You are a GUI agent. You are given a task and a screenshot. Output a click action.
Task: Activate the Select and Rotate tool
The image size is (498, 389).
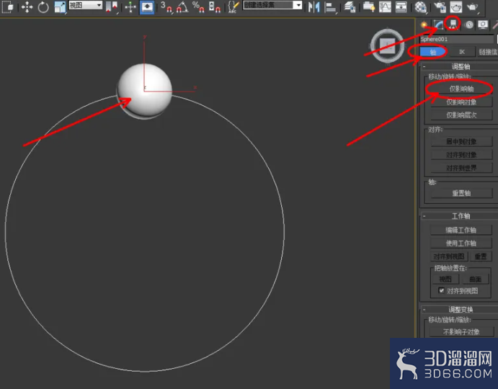coord(43,6)
